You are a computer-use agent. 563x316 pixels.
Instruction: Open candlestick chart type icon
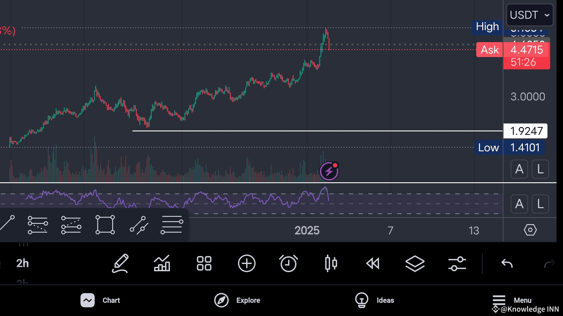click(x=331, y=263)
